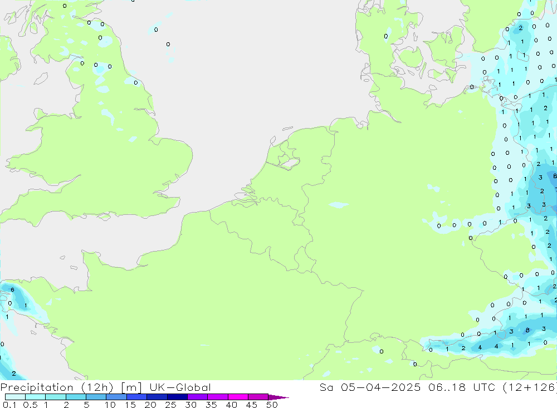Click the '25' legend scale label

pyautogui.click(x=170, y=405)
